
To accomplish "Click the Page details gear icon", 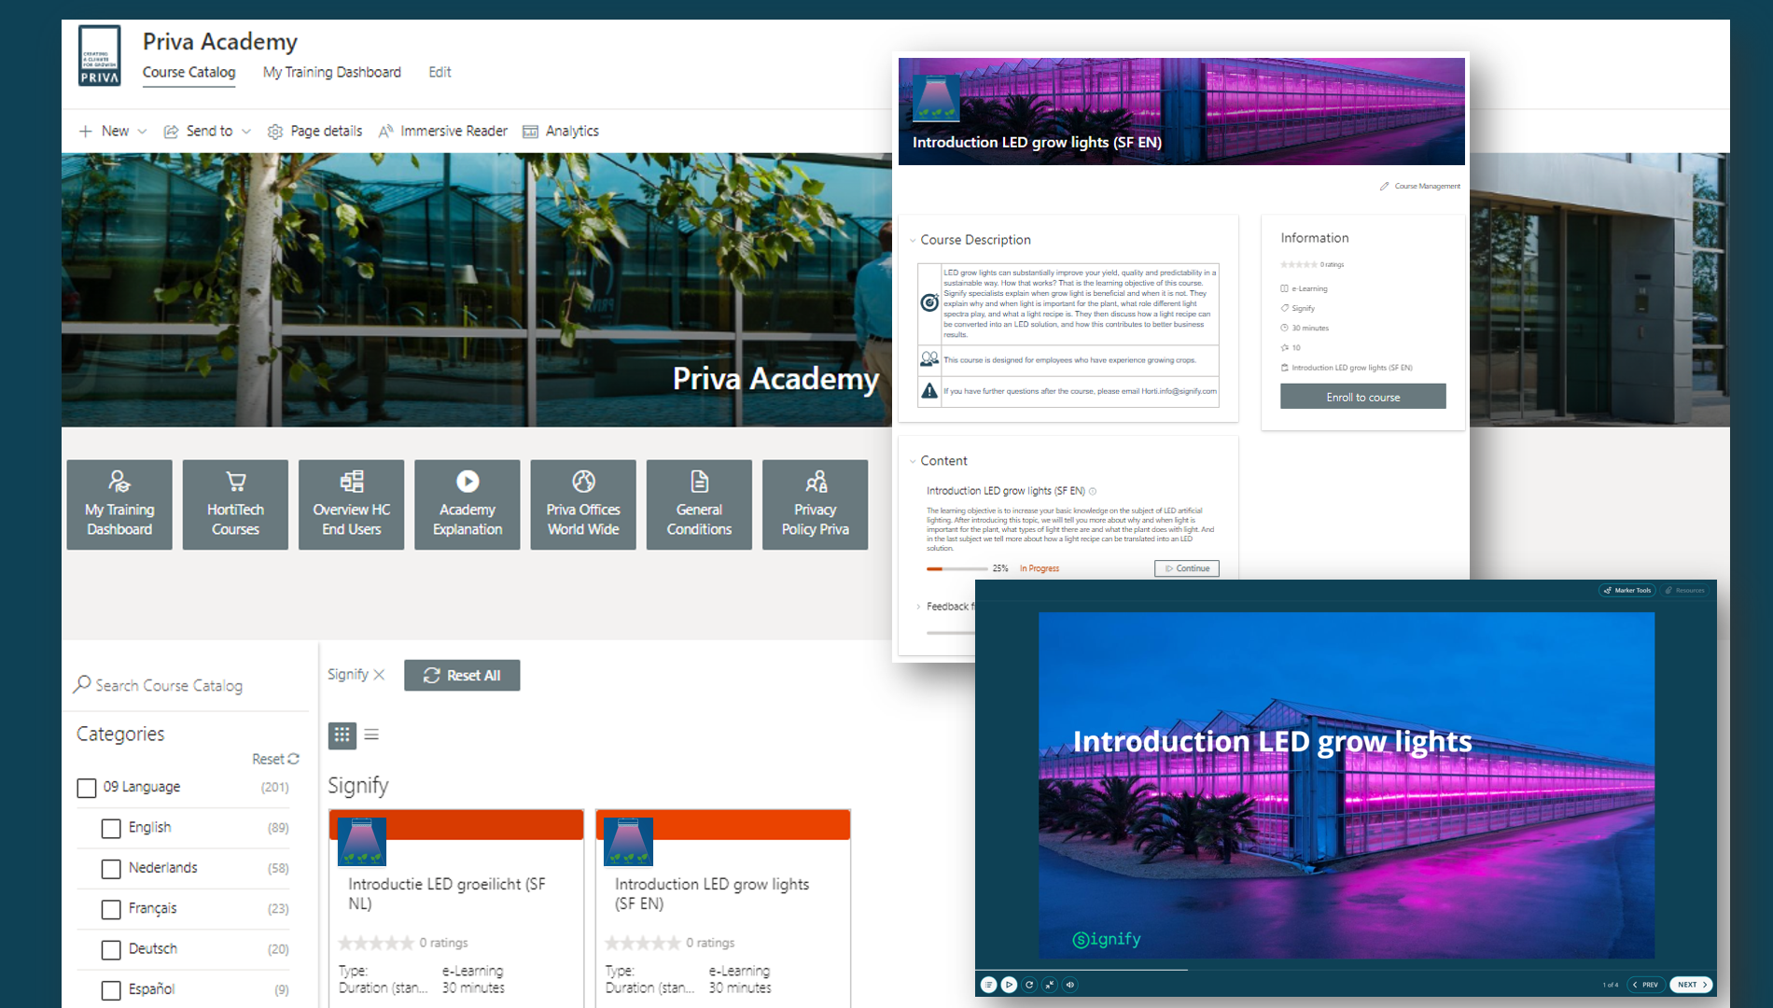I will tap(275, 132).
